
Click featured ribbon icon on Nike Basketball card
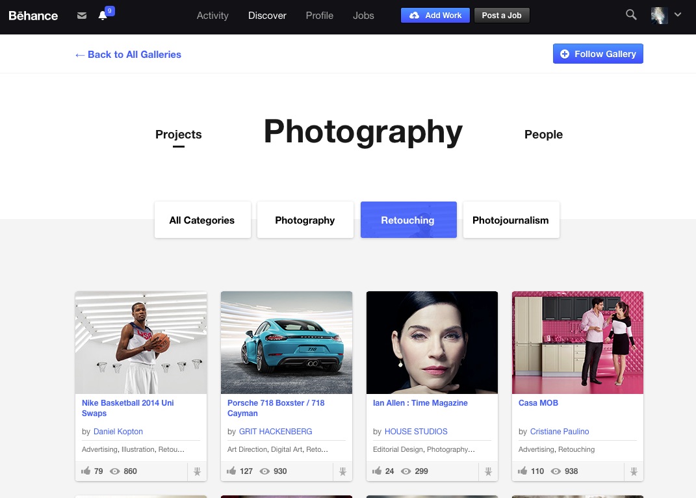click(197, 471)
